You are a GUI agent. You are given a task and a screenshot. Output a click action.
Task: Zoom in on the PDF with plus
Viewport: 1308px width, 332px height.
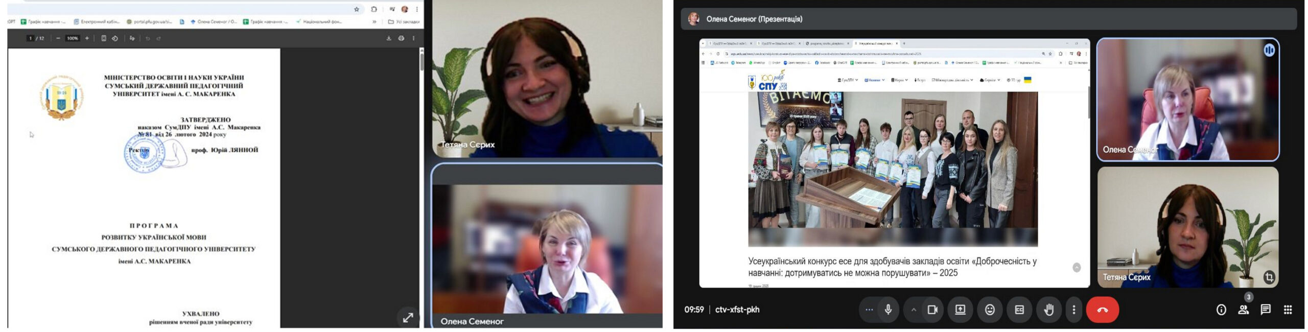point(87,38)
